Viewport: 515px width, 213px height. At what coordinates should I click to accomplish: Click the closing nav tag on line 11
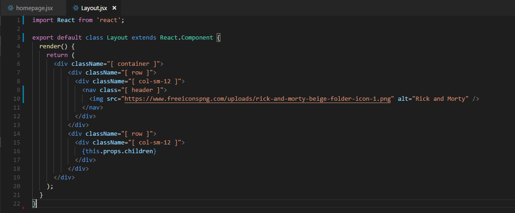click(x=93, y=107)
